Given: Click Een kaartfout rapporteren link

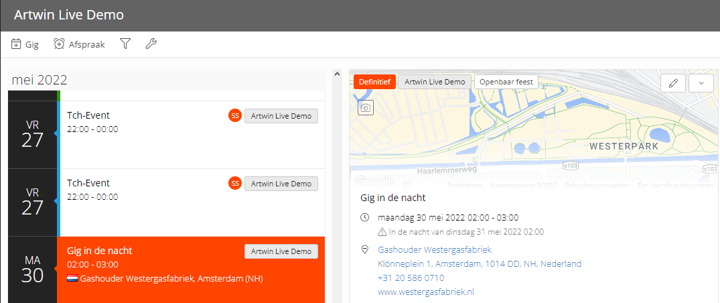Looking at the screenshot, I should click(674, 185).
